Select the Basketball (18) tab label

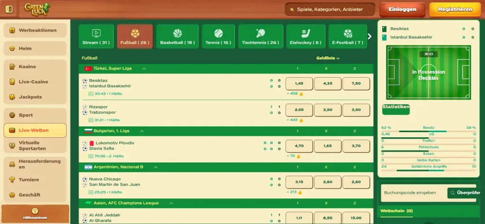click(x=177, y=43)
